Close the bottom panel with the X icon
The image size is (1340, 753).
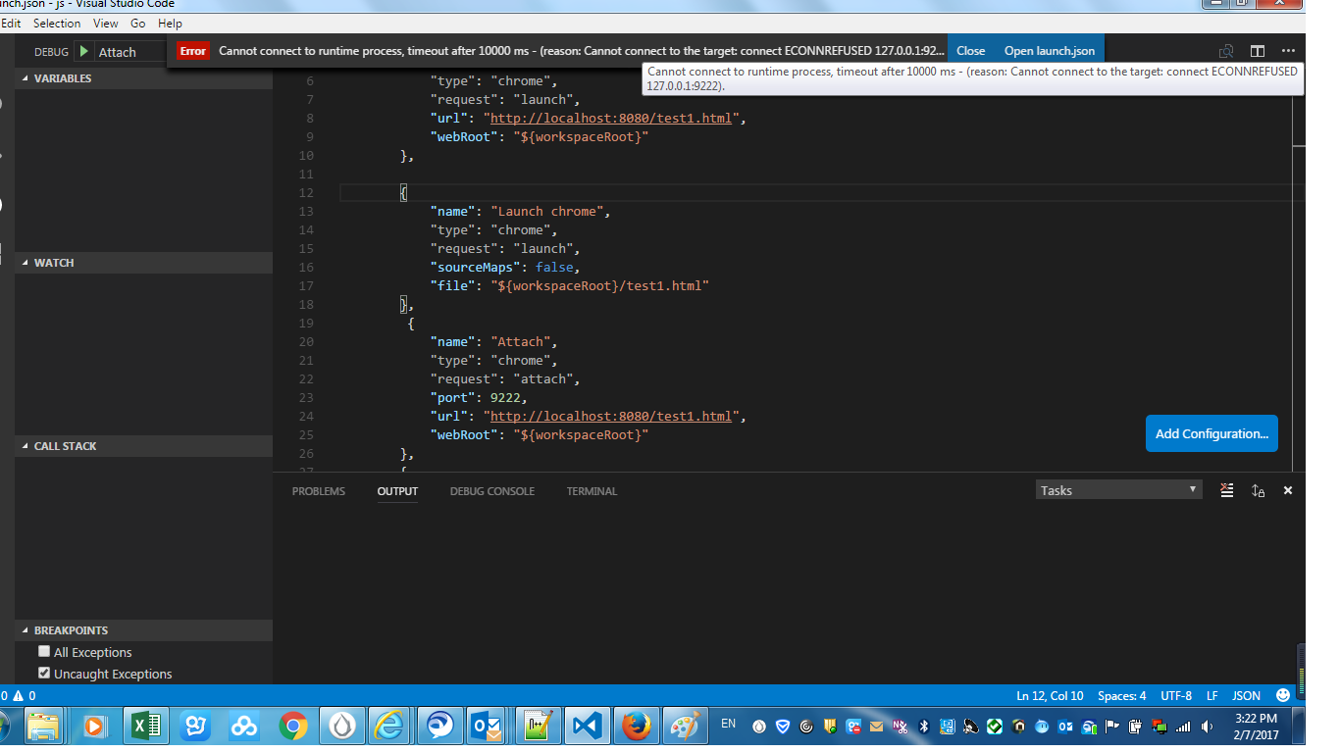1288,490
